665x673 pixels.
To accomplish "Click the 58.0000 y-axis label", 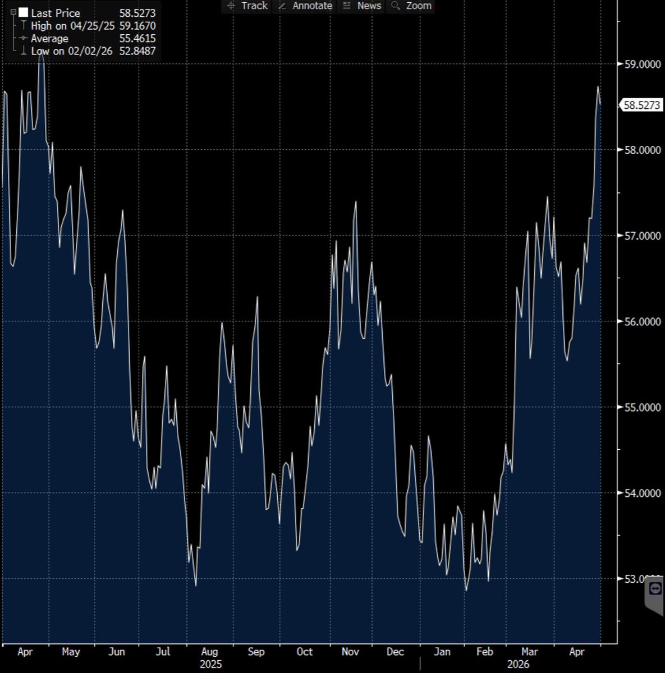I will pos(643,150).
